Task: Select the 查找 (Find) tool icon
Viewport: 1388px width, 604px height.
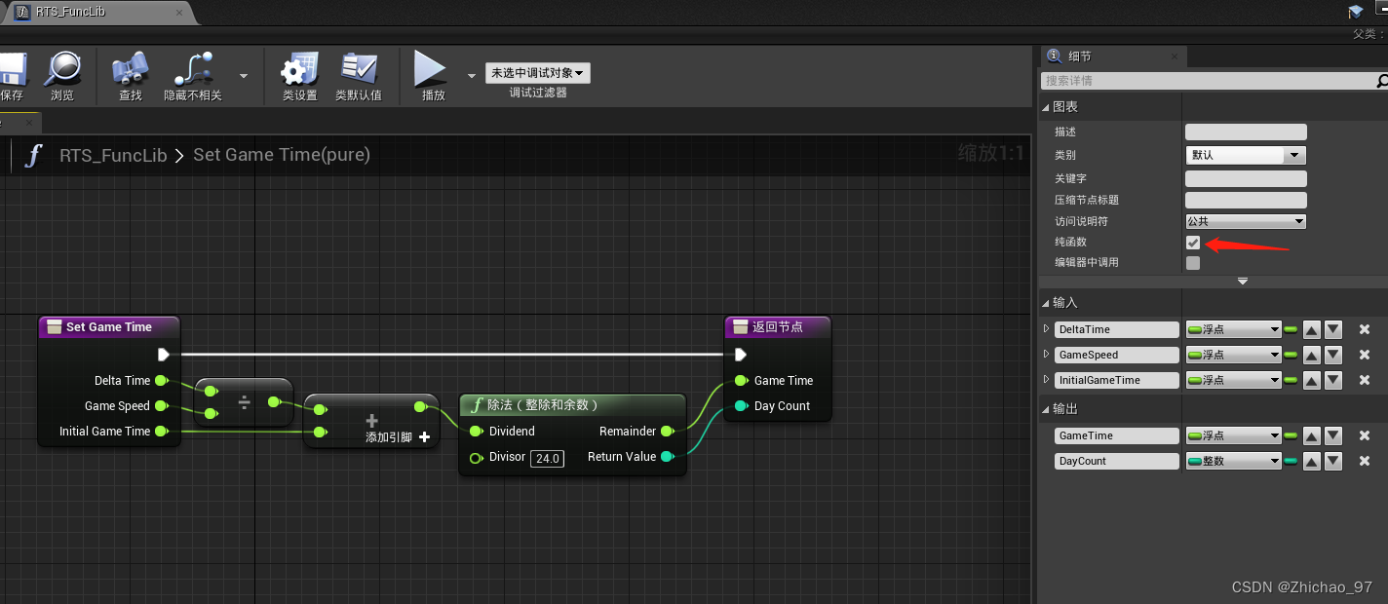Action: tap(131, 68)
